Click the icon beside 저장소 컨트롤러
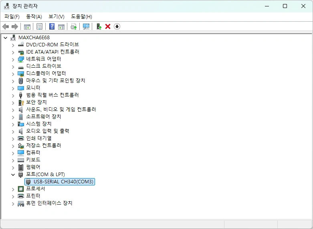Image resolution: width=313 pixels, height=229 pixels. tap(21, 146)
